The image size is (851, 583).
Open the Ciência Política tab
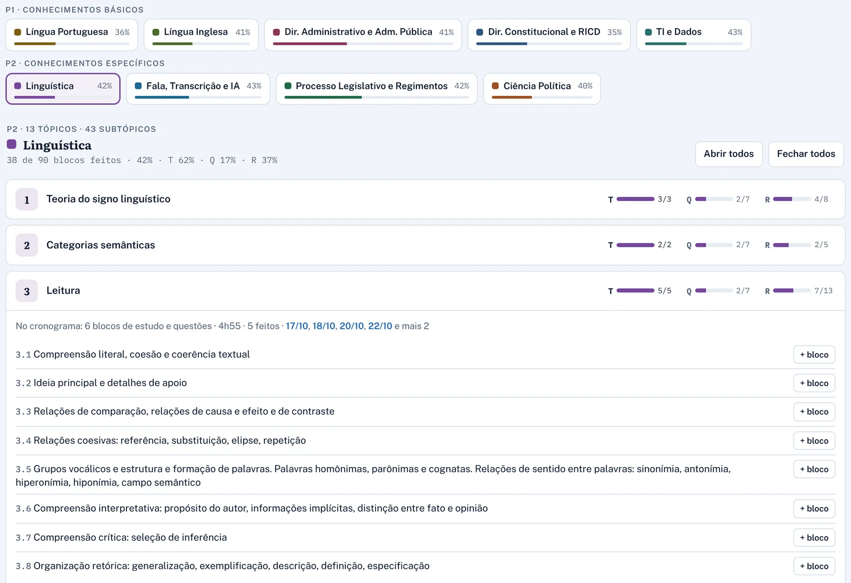[x=542, y=89]
